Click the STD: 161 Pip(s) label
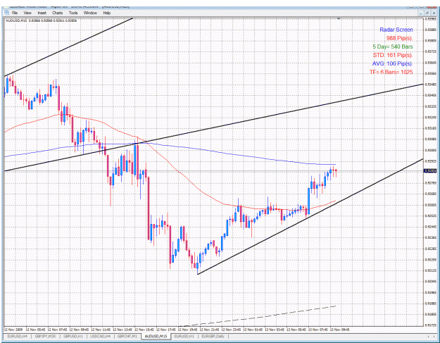 pyautogui.click(x=393, y=55)
